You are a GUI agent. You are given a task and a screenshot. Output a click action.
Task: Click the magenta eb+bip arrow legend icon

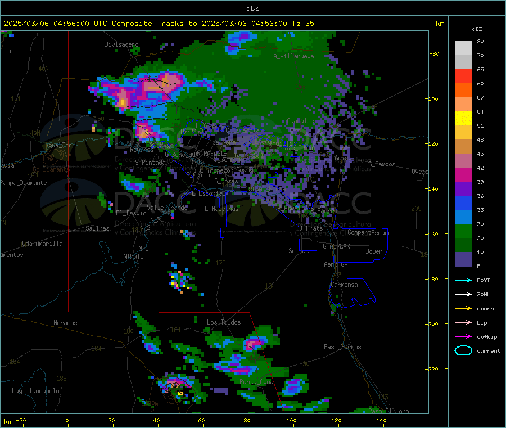coord(463,337)
